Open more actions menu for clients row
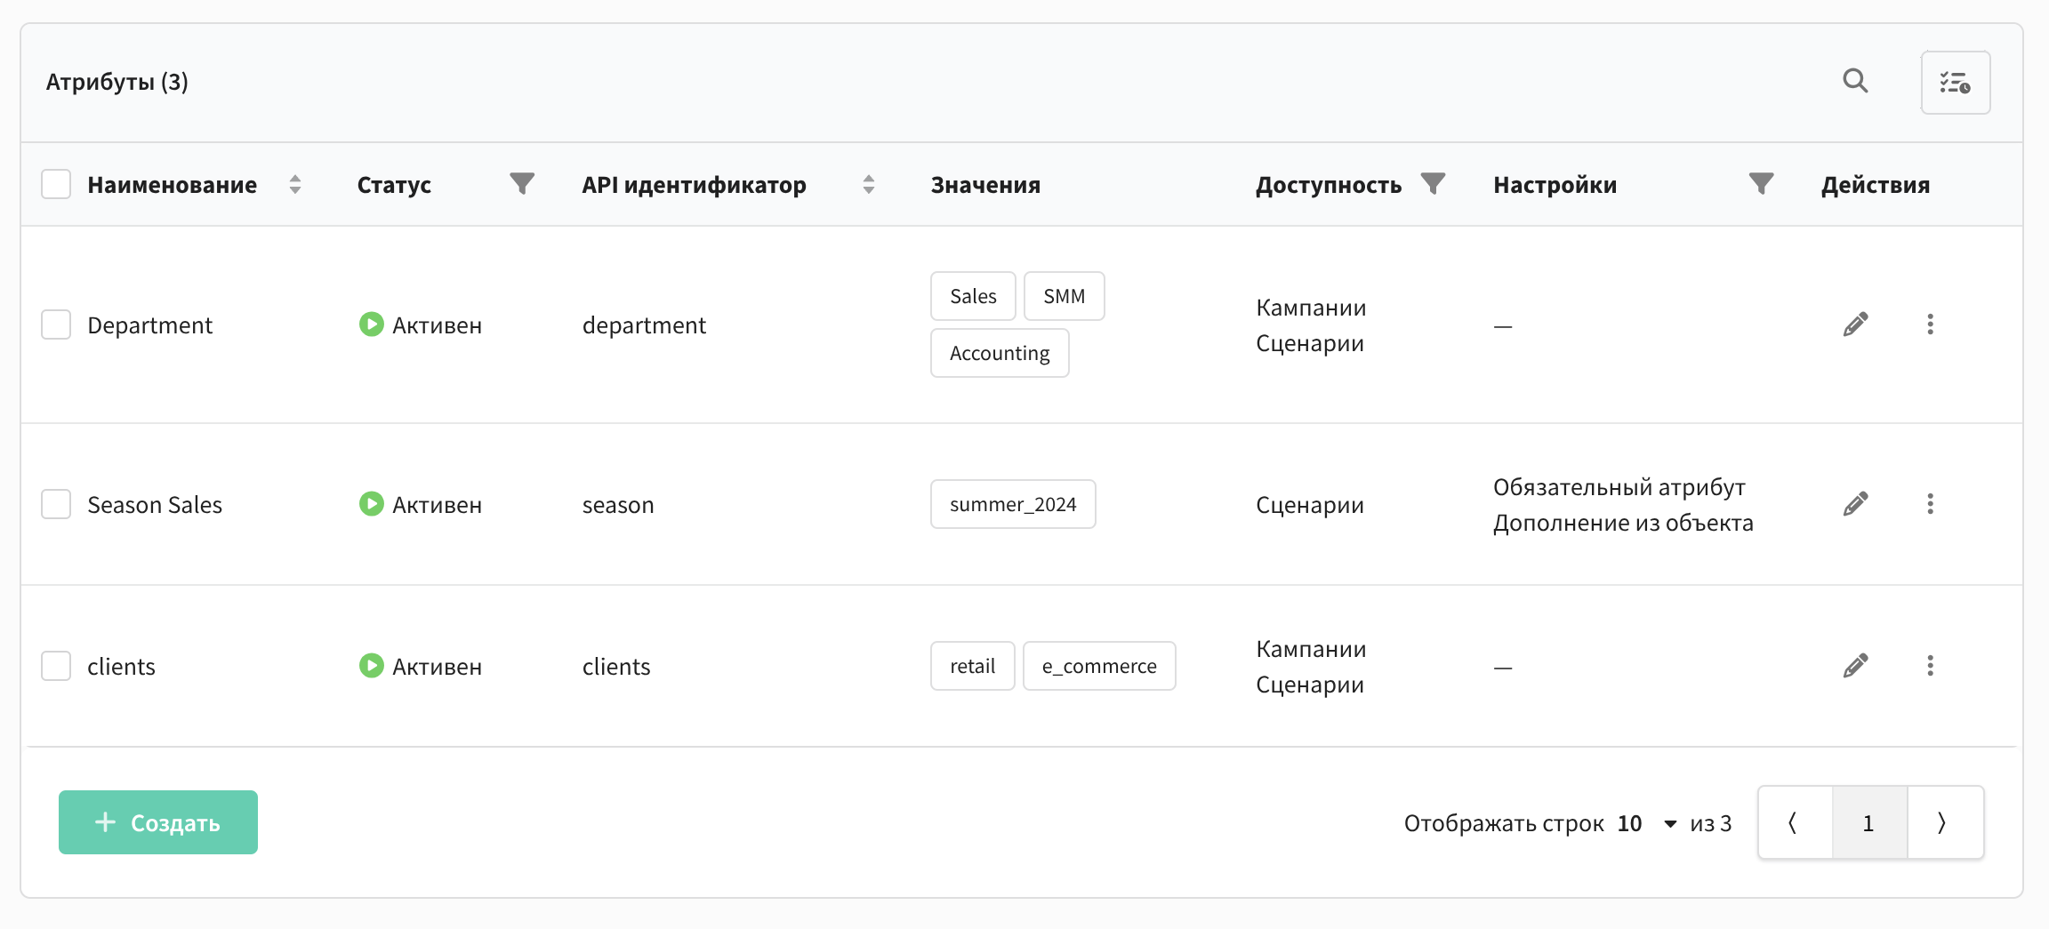 coord(1930,666)
